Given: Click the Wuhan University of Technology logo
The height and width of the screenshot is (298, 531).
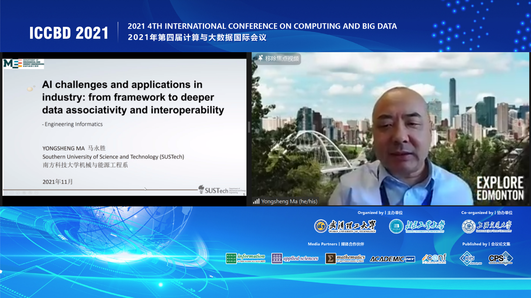Looking at the screenshot, I should pyautogui.click(x=345, y=226).
